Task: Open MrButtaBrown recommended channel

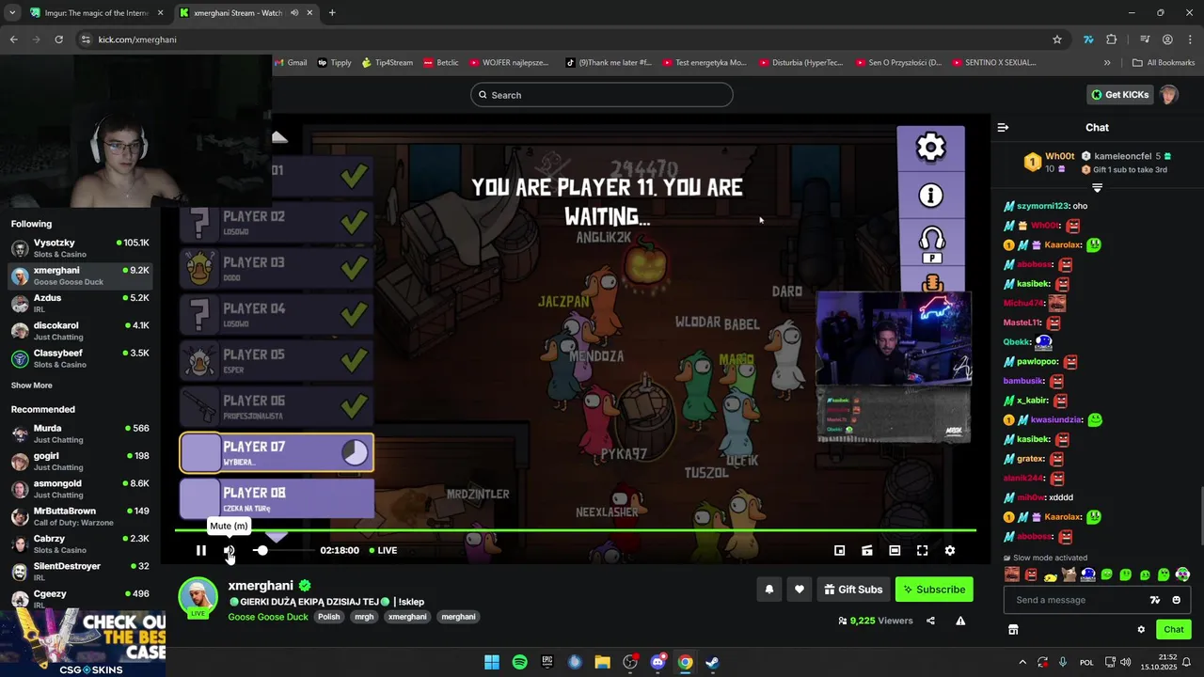Action: click(x=81, y=516)
